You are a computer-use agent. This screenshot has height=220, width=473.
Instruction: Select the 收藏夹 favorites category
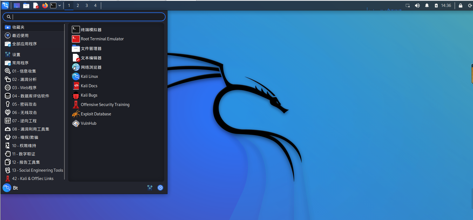tap(34, 27)
